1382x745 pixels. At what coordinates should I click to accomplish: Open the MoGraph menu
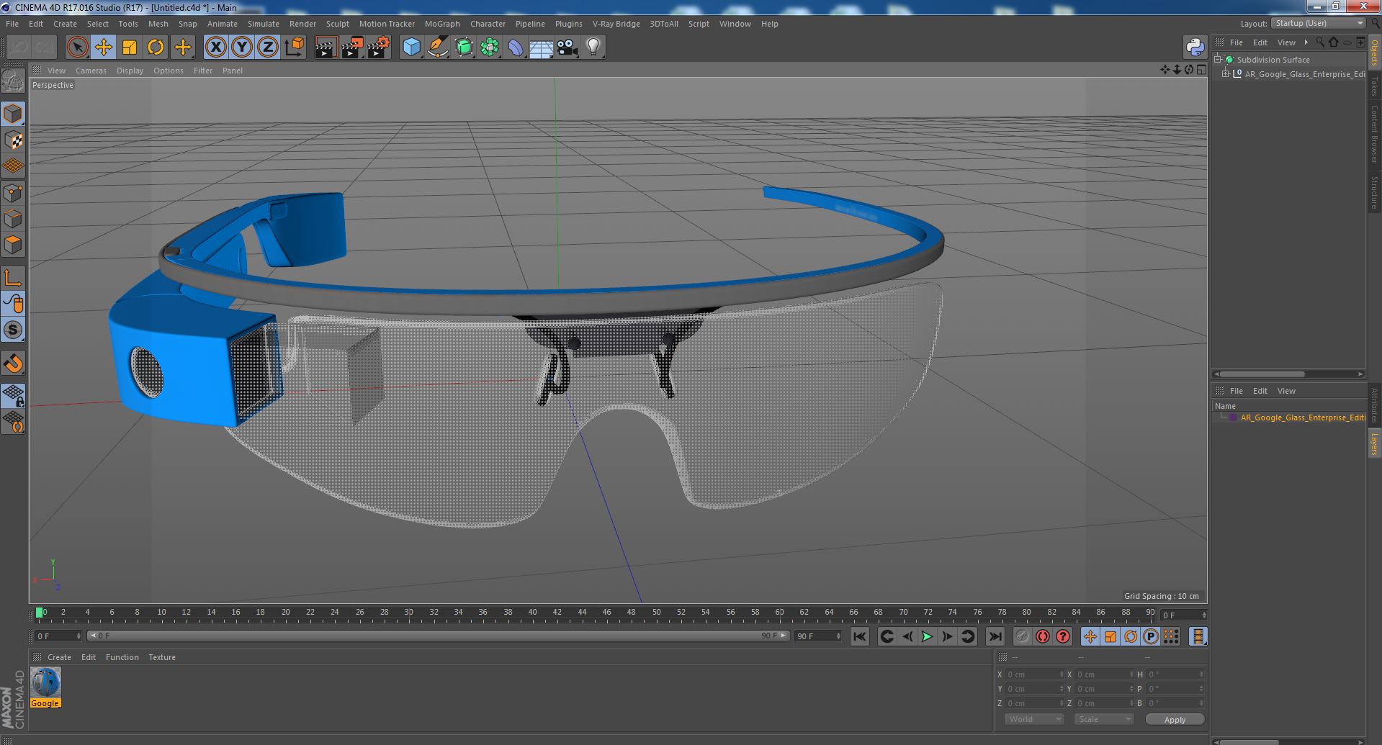(x=442, y=24)
